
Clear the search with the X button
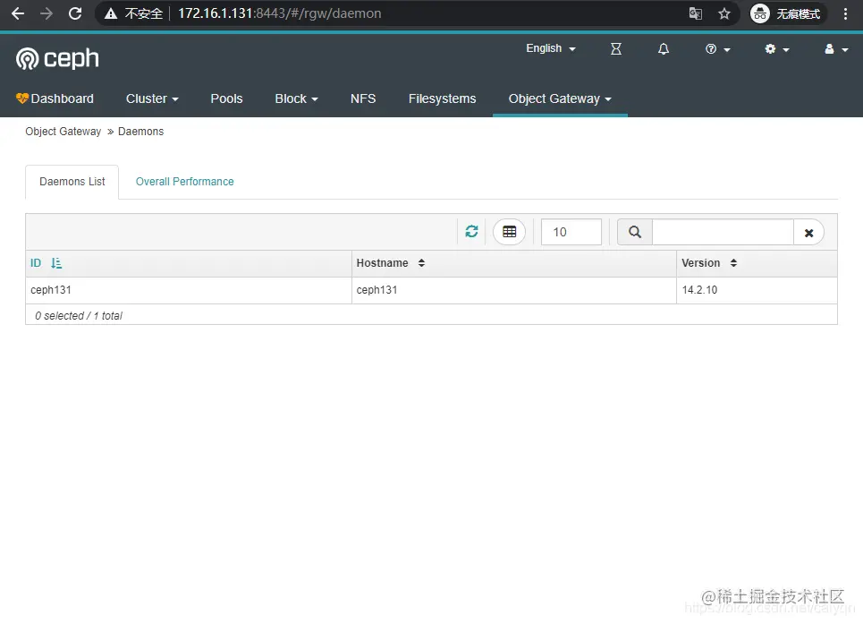click(808, 233)
